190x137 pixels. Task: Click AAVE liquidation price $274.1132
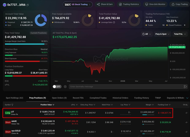click(125, 122)
